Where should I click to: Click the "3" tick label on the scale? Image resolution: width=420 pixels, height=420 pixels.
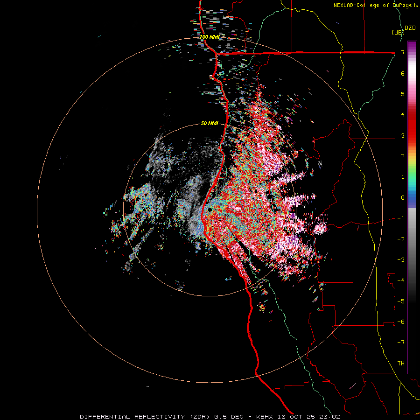(403, 135)
